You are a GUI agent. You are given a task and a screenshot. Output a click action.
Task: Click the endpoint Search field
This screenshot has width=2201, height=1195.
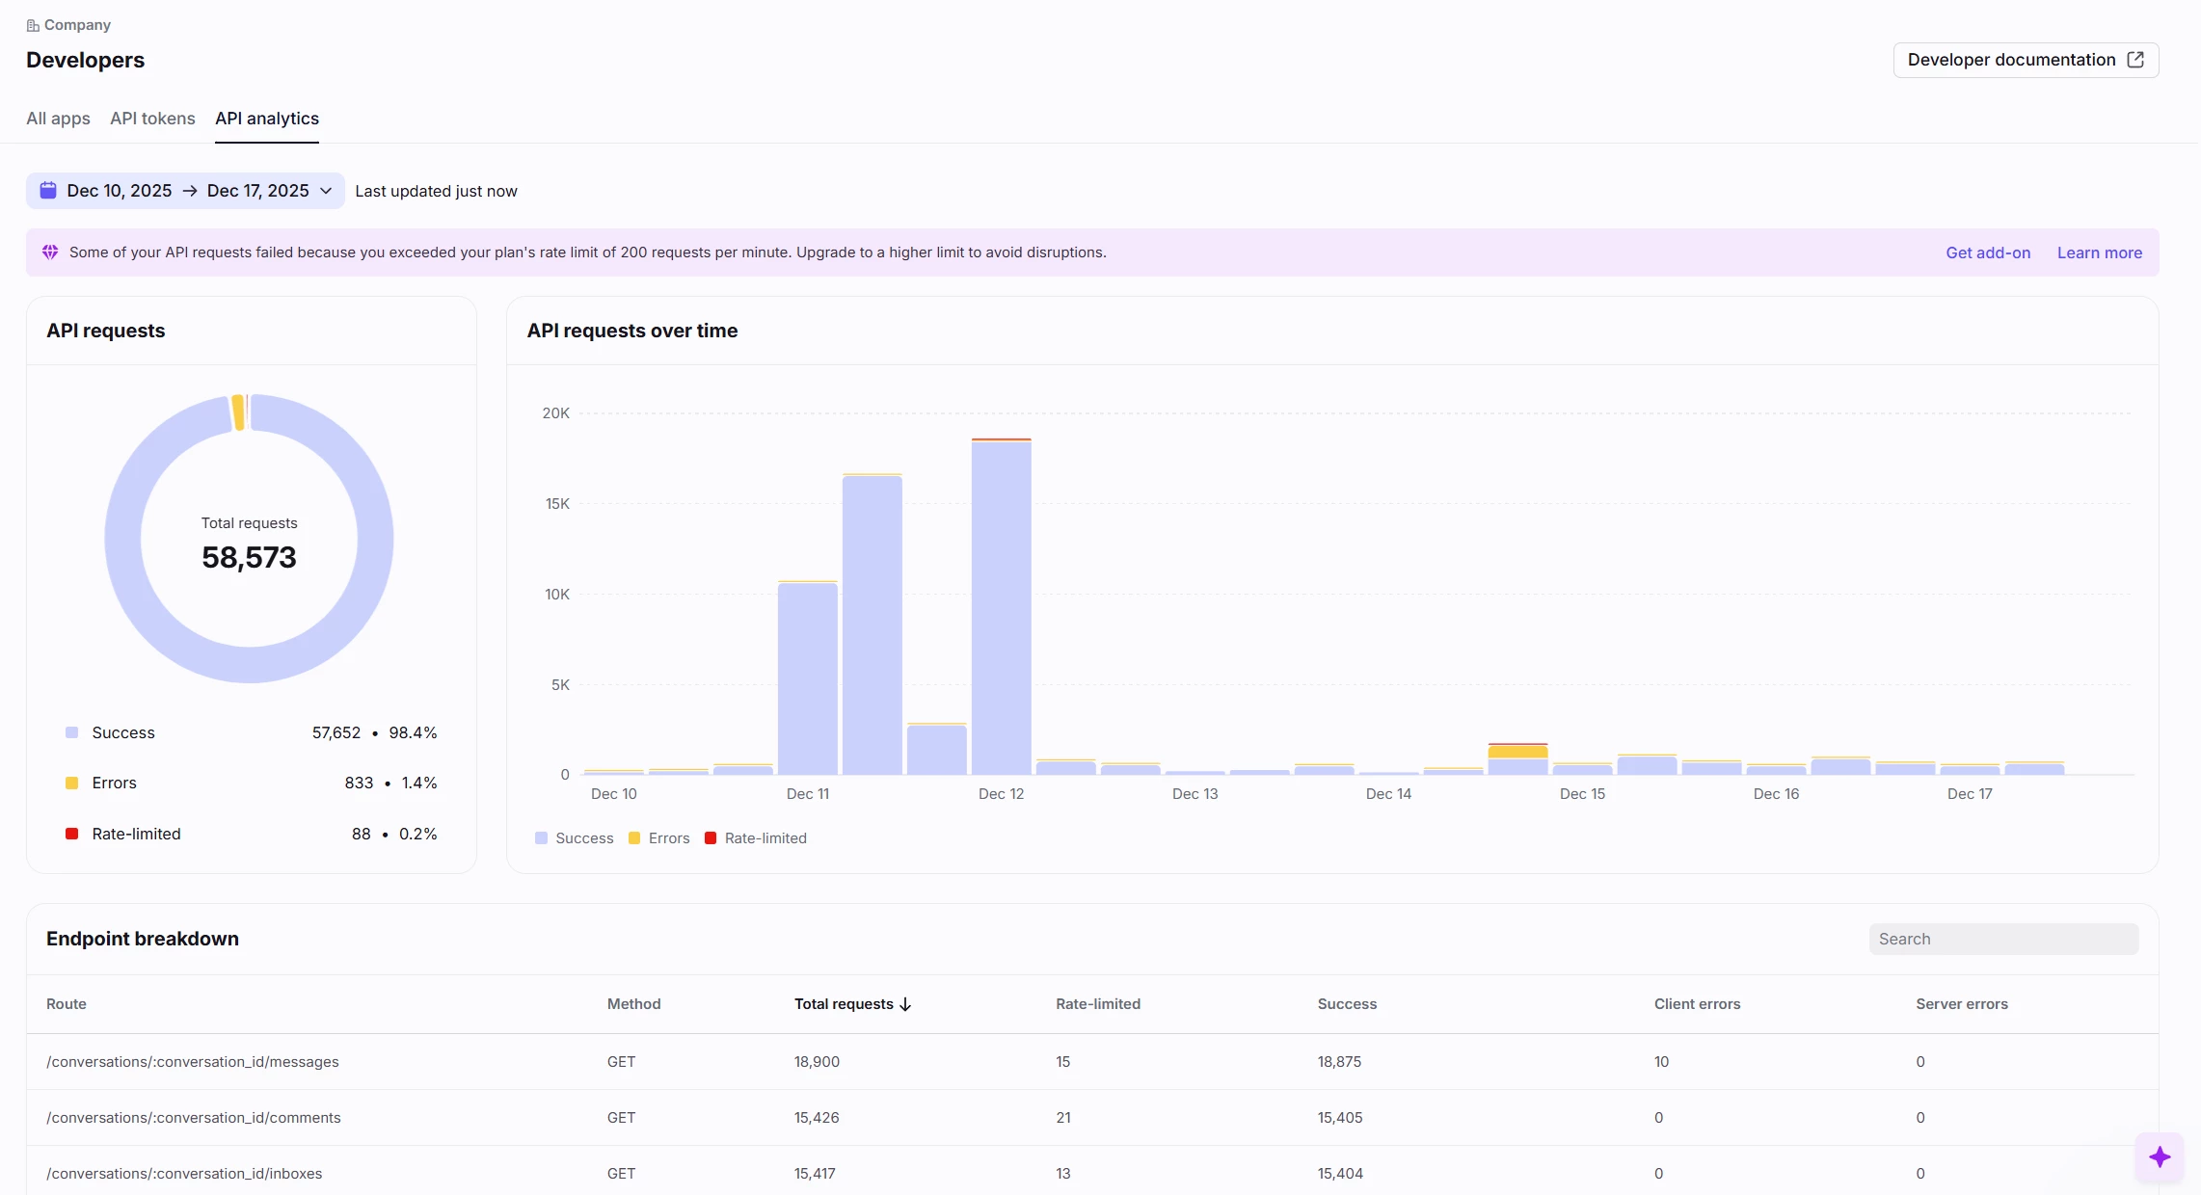pyautogui.click(x=2003, y=939)
